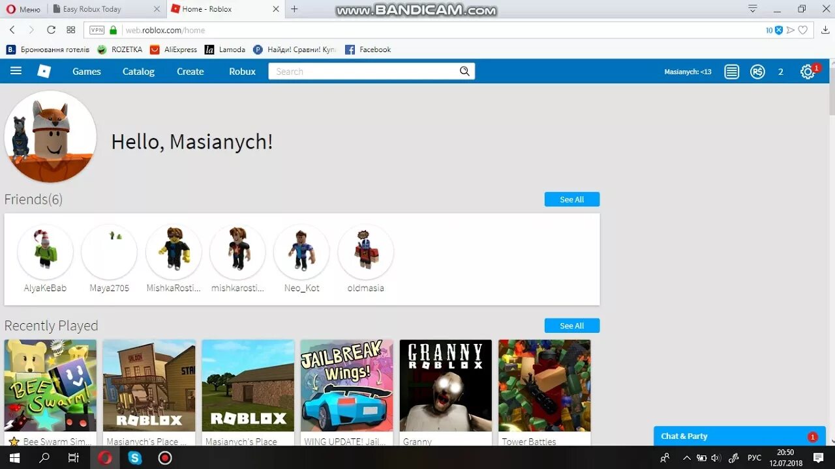
Task: Open Facebook bookmark
Action: tap(368, 50)
